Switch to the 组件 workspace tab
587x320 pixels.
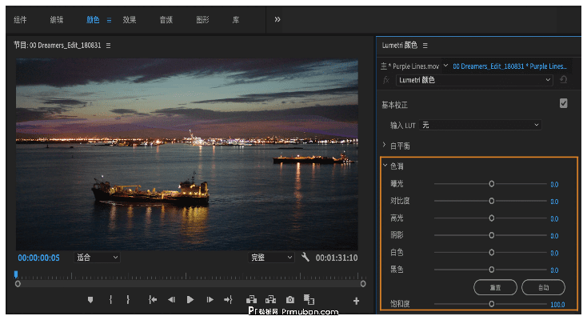click(x=20, y=20)
